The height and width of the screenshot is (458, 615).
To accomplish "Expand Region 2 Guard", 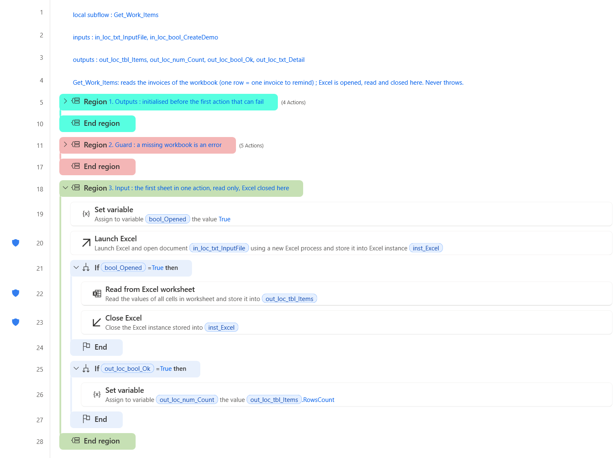I will pyautogui.click(x=65, y=144).
